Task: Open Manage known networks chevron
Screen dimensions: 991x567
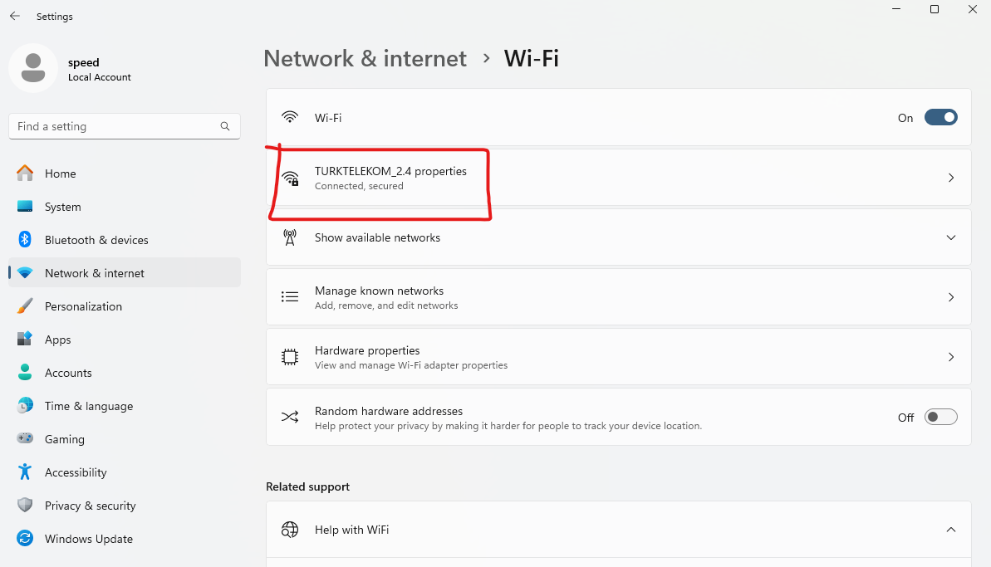Action: [x=951, y=297]
